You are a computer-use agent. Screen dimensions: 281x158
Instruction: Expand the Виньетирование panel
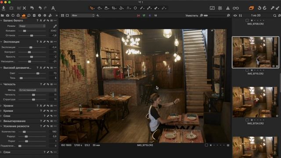[1, 121]
